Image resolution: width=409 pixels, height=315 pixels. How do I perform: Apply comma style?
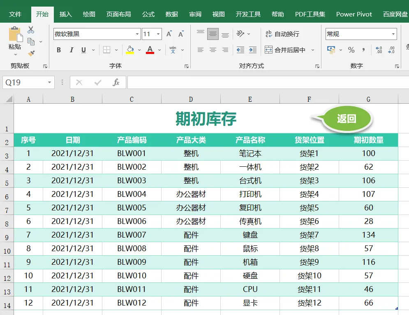(363, 50)
